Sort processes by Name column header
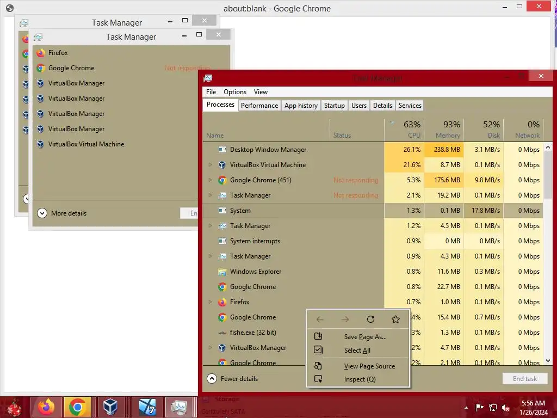Viewport: 557px width, 418px height. coord(266,130)
